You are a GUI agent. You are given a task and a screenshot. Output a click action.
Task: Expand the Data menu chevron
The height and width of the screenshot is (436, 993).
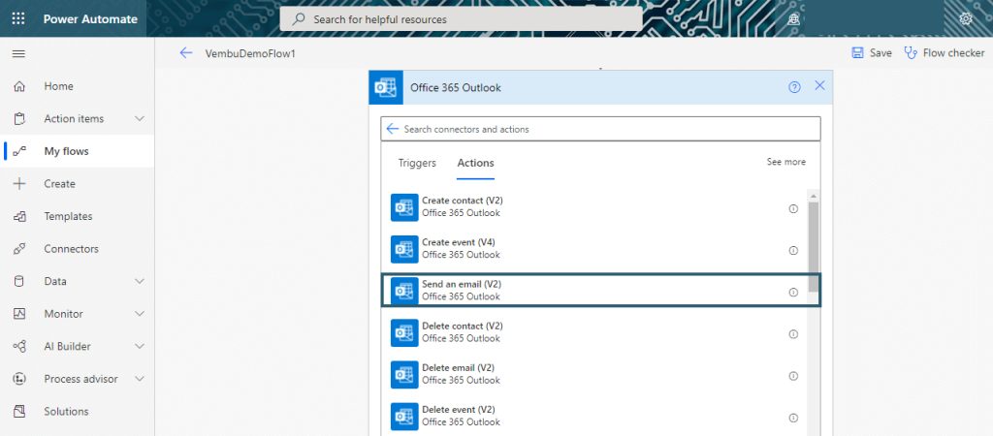140,281
